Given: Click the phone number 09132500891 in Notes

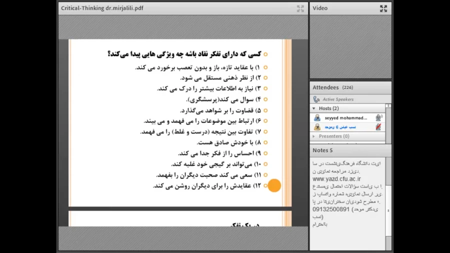Looking at the screenshot, I should (331, 209).
